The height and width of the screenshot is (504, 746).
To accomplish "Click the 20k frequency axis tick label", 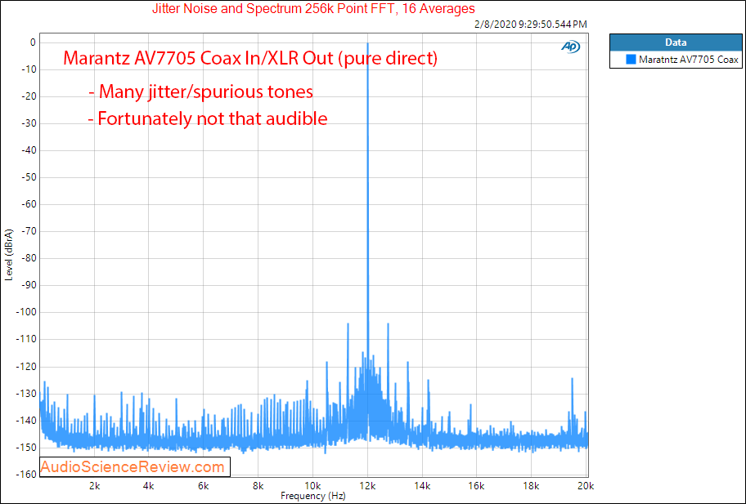I will click(x=586, y=486).
